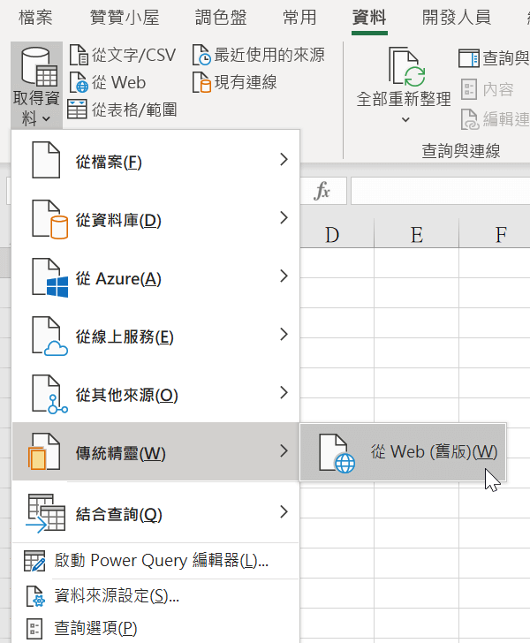Viewport: 530px width, 643px height.
Task: Click the fx insert function button
Action: pos(322,191)
